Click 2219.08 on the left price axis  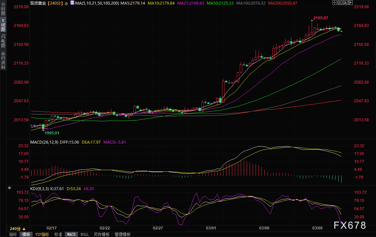(x=21, y=7)
